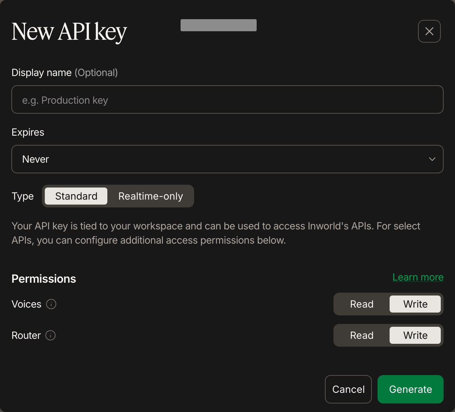This screenshot has width=455, height=412.
Task: Set Voices permission to Write
Action: coord(415,304)
